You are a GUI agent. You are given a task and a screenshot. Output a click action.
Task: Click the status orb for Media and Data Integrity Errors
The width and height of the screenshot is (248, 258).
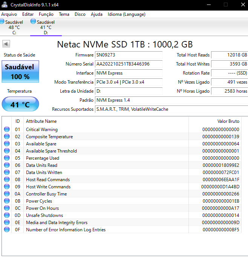coord(7,222)
